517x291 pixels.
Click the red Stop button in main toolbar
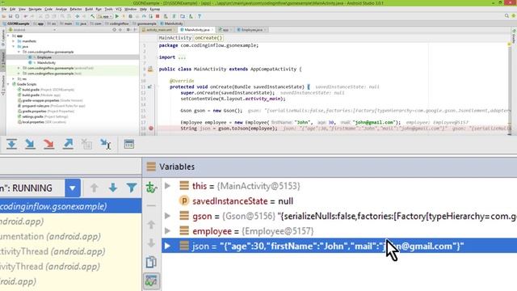[x=158, y=16]
